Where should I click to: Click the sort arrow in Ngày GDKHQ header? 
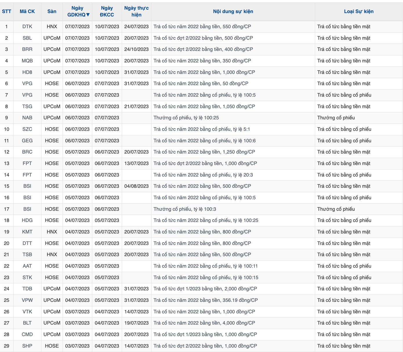click(88, 15)
